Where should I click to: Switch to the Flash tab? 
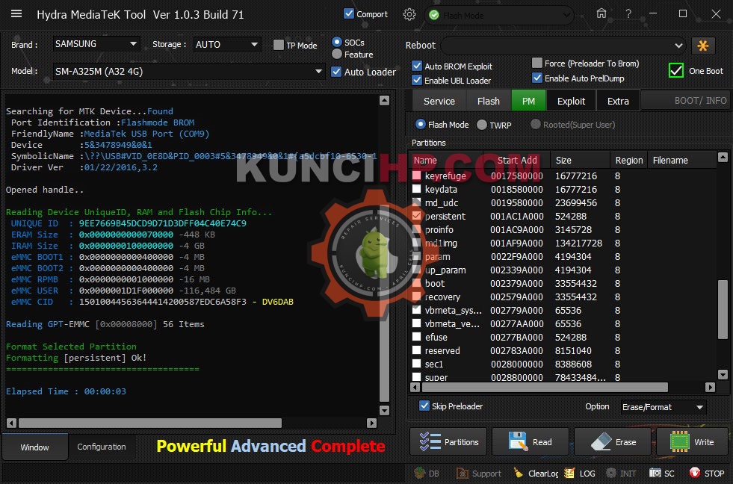[489, 101]
